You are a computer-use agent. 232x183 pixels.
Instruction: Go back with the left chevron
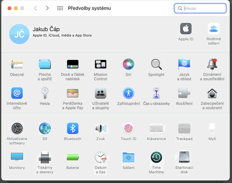click(x=35, y=8)
